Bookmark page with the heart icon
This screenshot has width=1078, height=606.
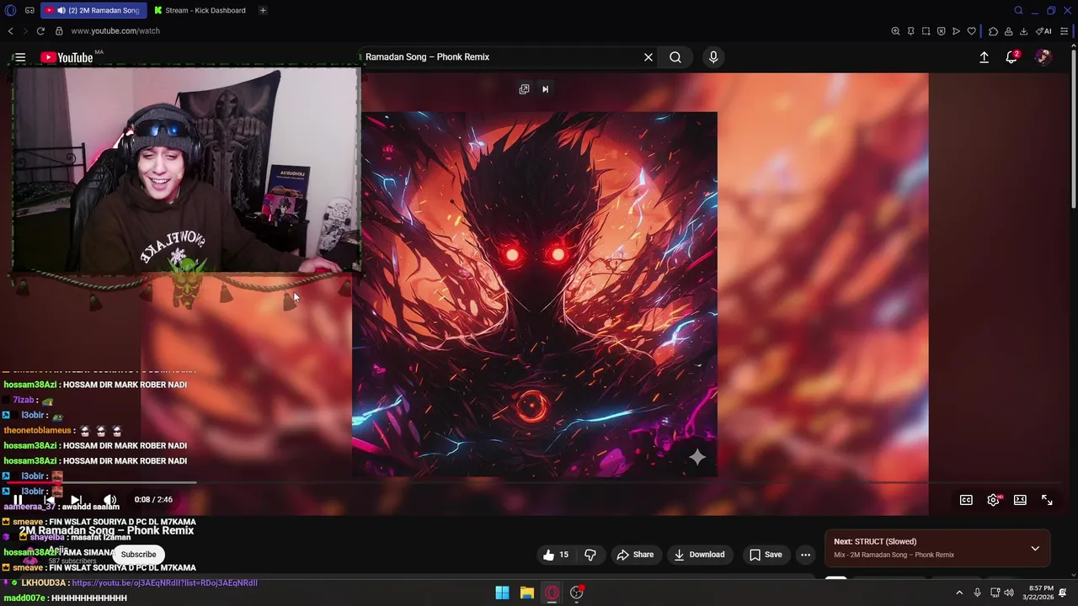(x=971, y=31)
